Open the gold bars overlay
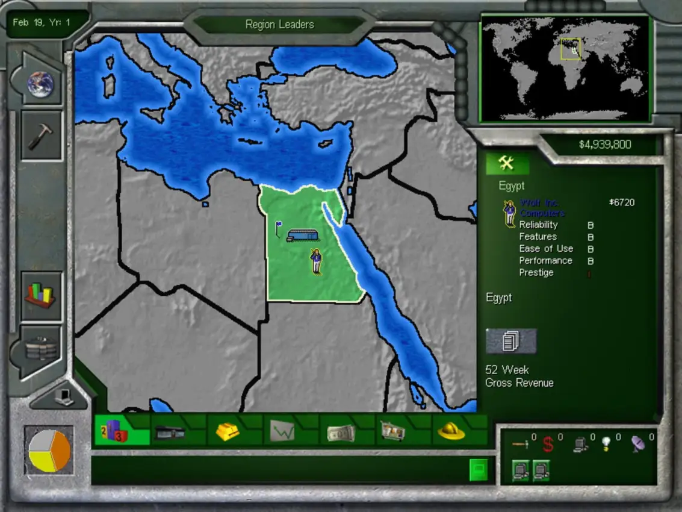 click(228, 431)
